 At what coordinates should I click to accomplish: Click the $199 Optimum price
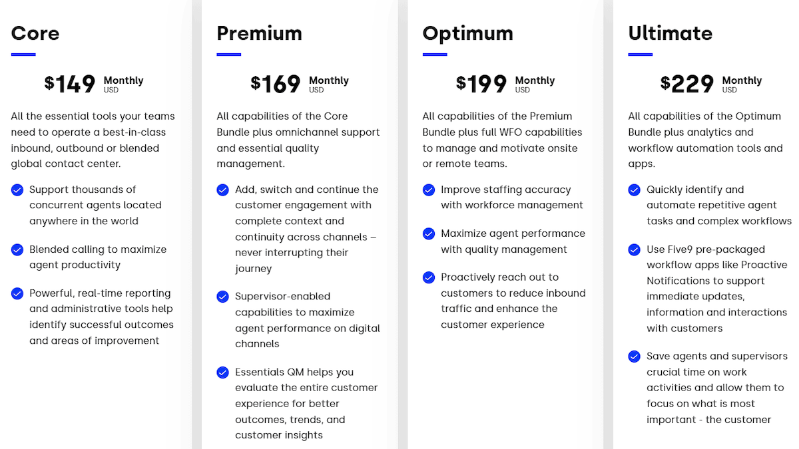(481, 84)
